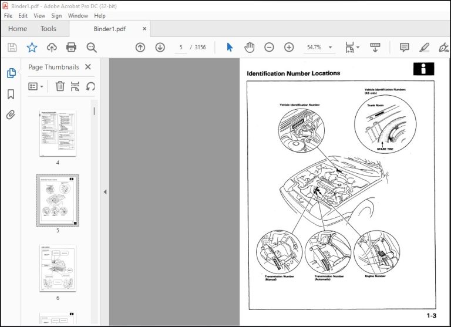Open Attachments paperclip panel
This screenshot has width=451, height=327.
[11, 114]
